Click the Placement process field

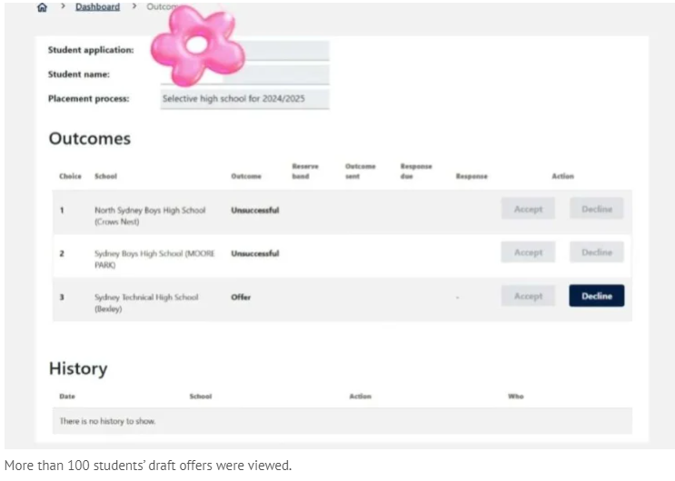[x=243, y=98]
